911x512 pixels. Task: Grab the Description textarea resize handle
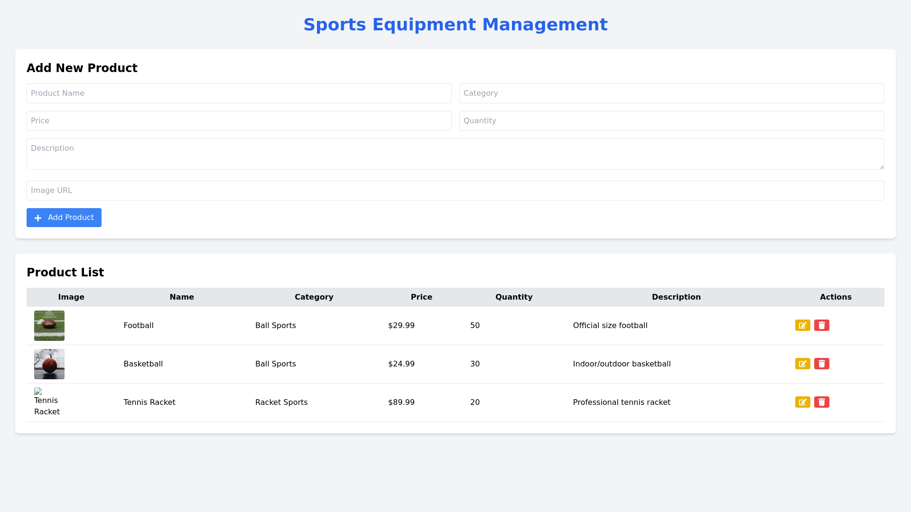[x=881, y=166]
